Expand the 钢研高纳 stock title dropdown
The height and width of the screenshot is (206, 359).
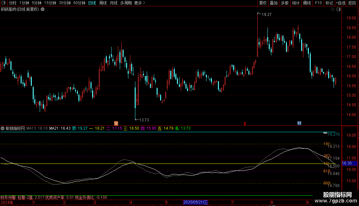(43, 10)
